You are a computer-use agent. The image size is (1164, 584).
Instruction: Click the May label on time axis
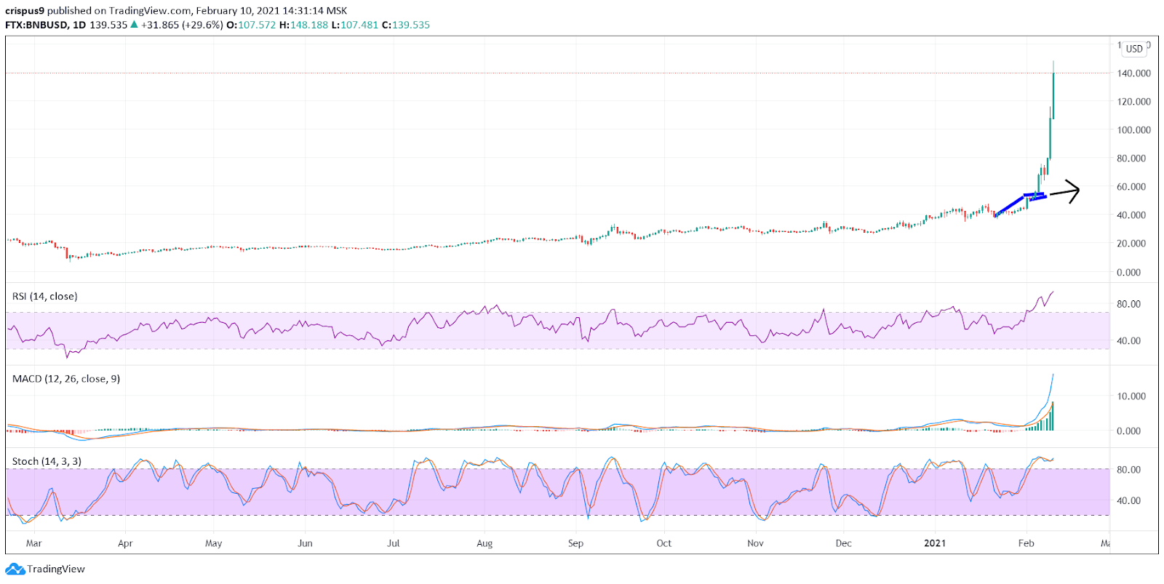(214, 543)
